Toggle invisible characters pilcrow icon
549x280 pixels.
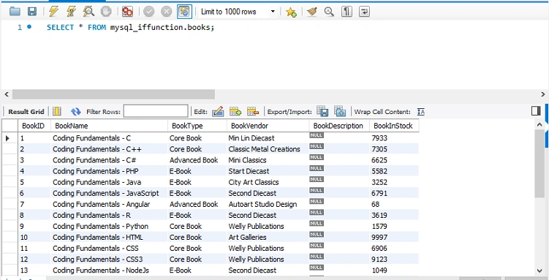point(347,12)
